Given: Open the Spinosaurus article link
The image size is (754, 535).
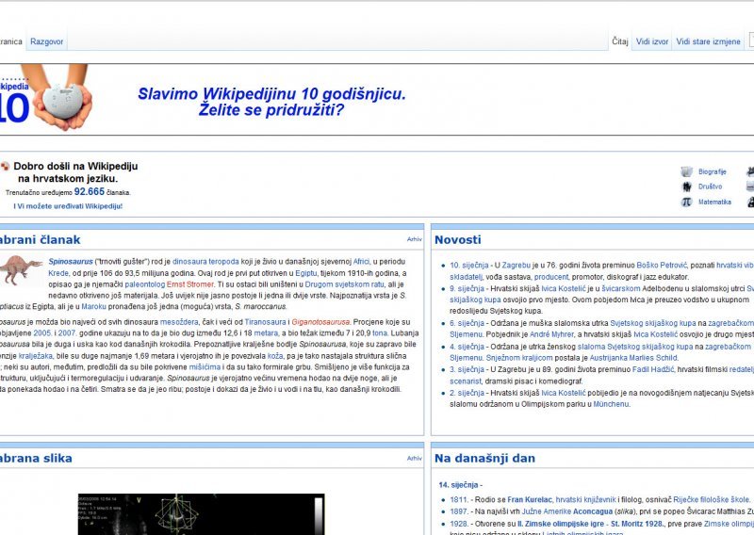Looking at the screenshot, I should 70,262.
